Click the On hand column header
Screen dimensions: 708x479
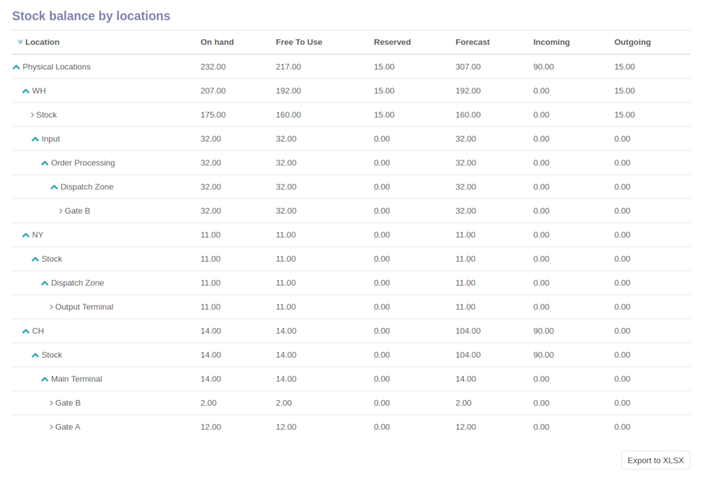[217, 42]
